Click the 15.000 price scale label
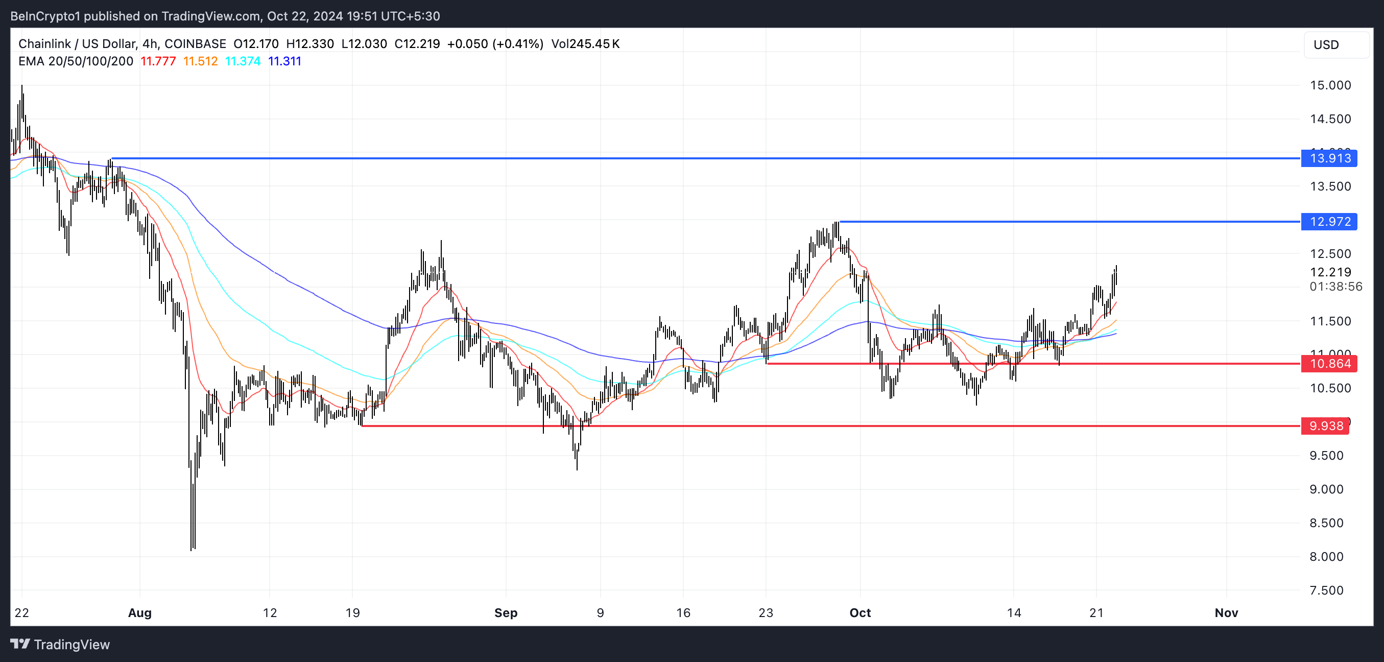The height and width of the screenshot is (662, 1384). (x=1330, y=85)
